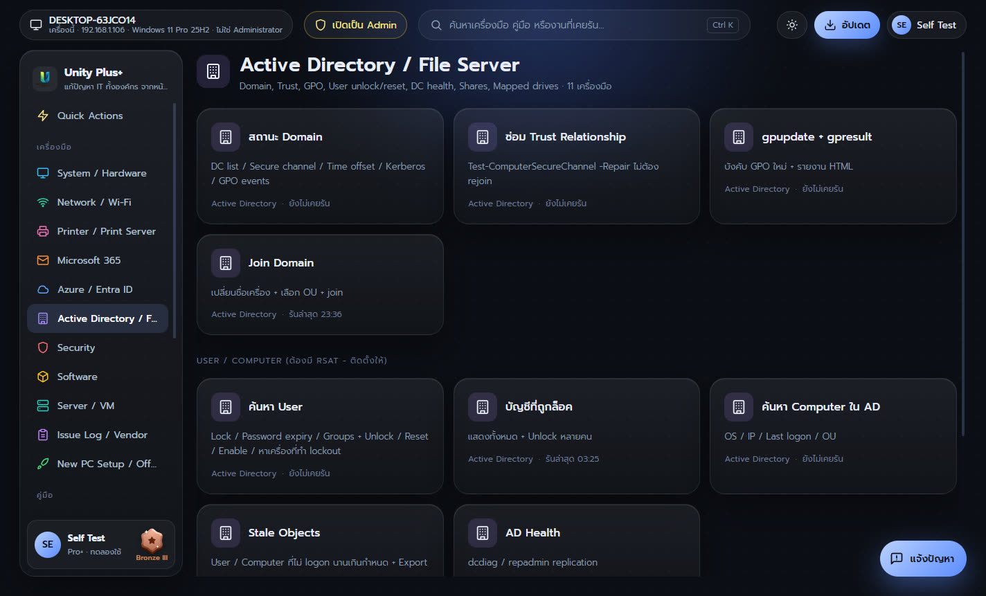Click the Wi-Fi icon for Network / Wi-Fi
Screen dimensions: 986x596
pyautogui.click(x=43, y=202)
